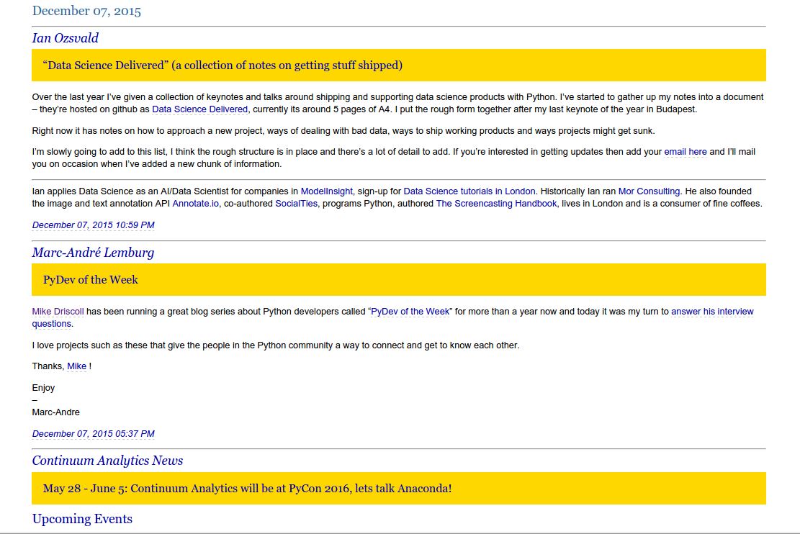This screenshot has width=800, height=534.
Task: Go to the Annotate.io link
Action: (195, 204)
